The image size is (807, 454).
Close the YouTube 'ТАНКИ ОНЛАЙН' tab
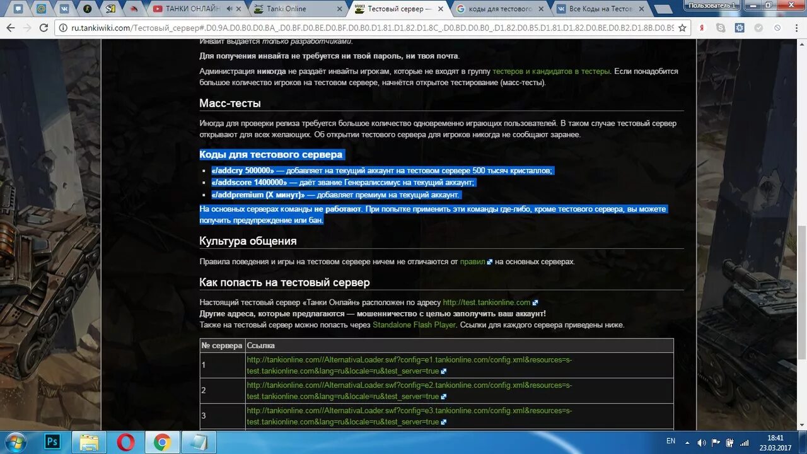(x=240, y=9)
